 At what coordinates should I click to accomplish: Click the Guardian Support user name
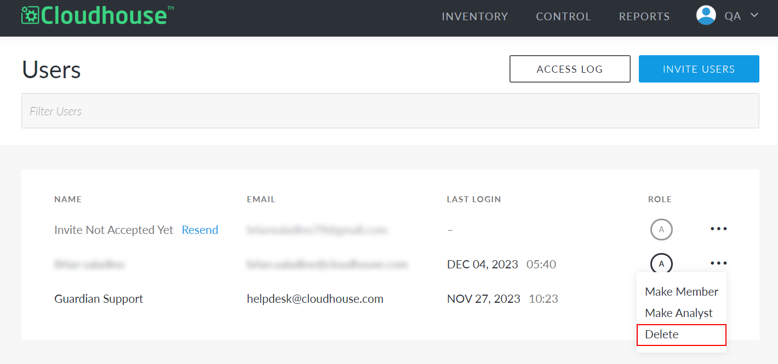[99, 299]
